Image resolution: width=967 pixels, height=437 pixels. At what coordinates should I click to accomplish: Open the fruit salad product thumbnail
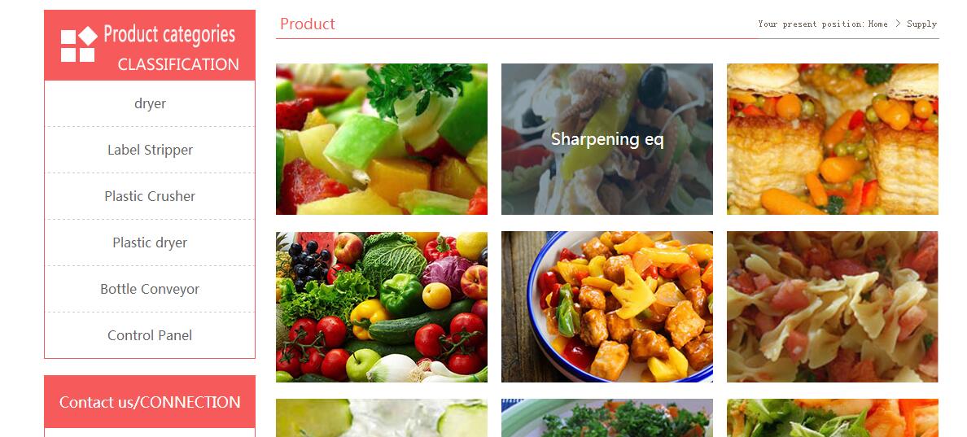pyautogui.click(x=382, y=139)
